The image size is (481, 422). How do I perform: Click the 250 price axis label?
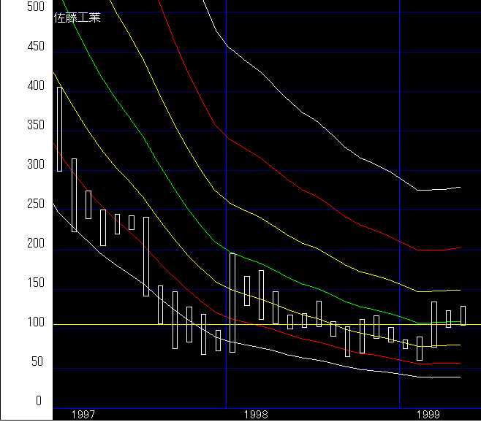[x=35, y=204]
